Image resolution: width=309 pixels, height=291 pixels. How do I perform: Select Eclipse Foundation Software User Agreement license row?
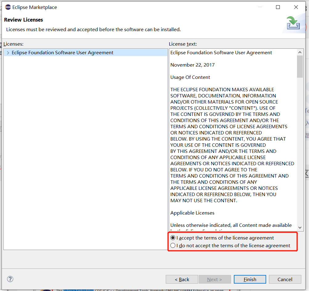(86, 53)
